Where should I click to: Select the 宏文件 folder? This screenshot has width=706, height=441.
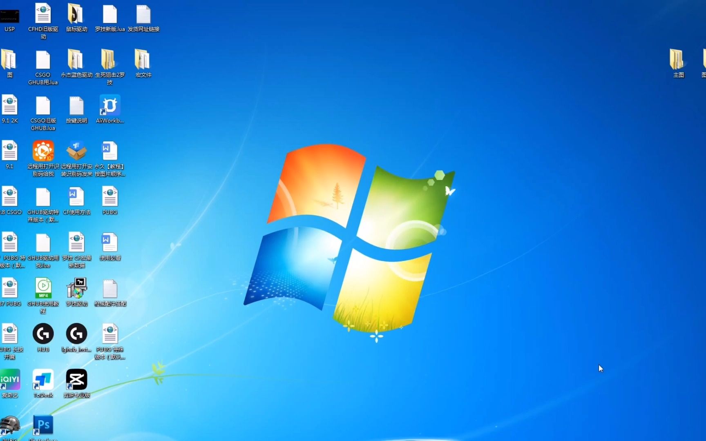click(143, 59)
